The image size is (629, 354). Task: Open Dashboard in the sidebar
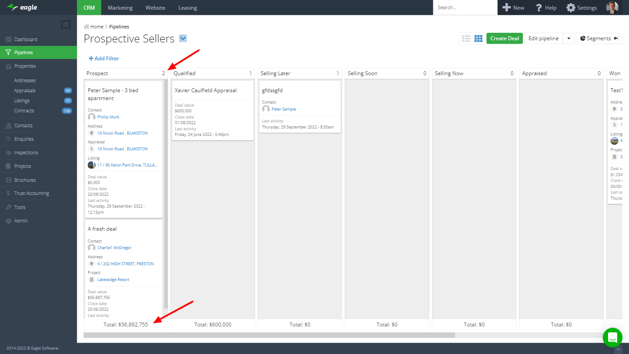point(25,39)
